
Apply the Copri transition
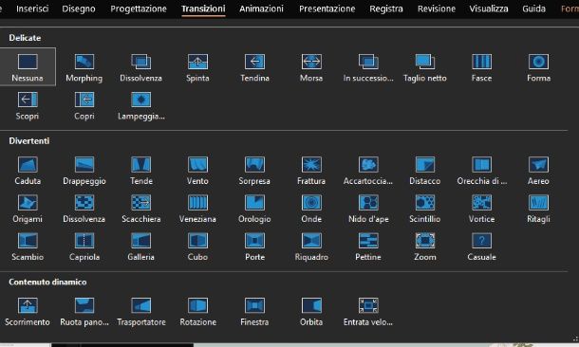[x=84, y=105]
